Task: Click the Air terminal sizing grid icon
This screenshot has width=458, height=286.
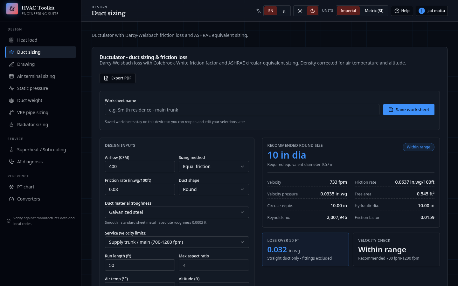Action: (11, 76)
